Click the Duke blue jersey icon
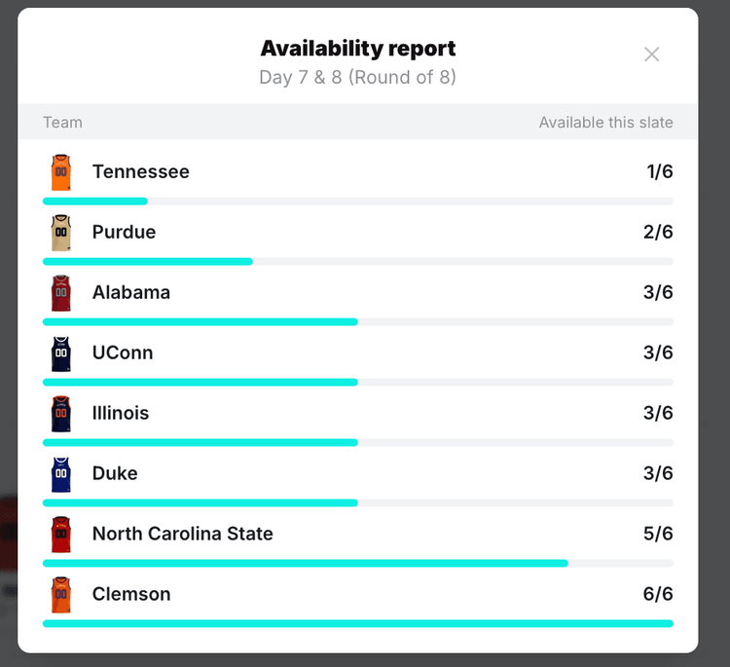Image resolution: width=730 pixels, height=667 pixels. [x=61, y=474]
